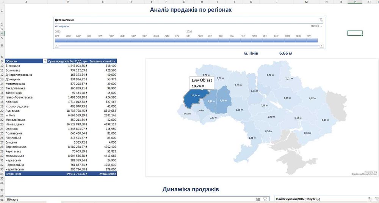Image resolution: width=379 pixels, height=203 pixels.
Task: Click the Загальна кількість column header
Action: 103,61
